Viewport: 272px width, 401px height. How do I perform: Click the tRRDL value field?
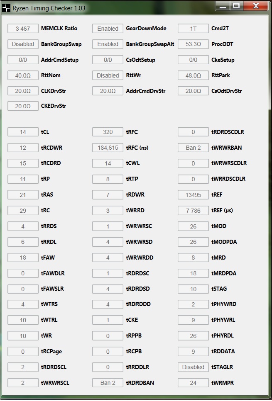pos(23,242)
